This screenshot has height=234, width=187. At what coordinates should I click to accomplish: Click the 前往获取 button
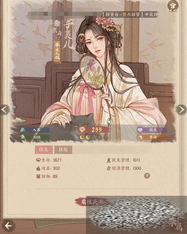coord(92,202)
